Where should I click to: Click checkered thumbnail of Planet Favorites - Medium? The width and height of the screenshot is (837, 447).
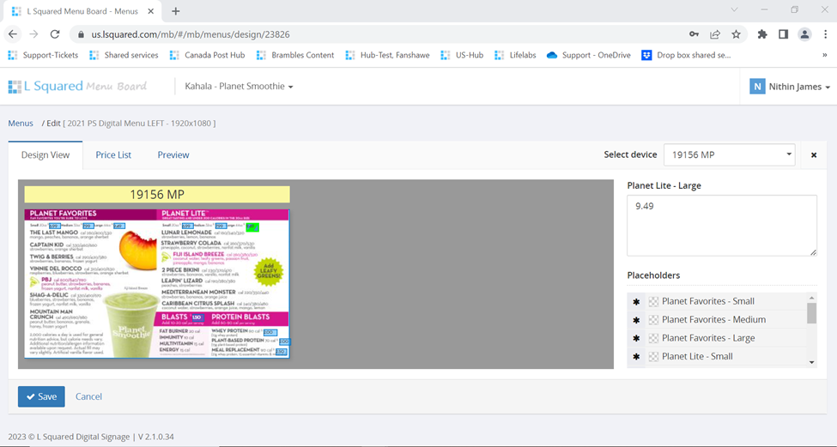pyautogui.click(x=653, y=320)
